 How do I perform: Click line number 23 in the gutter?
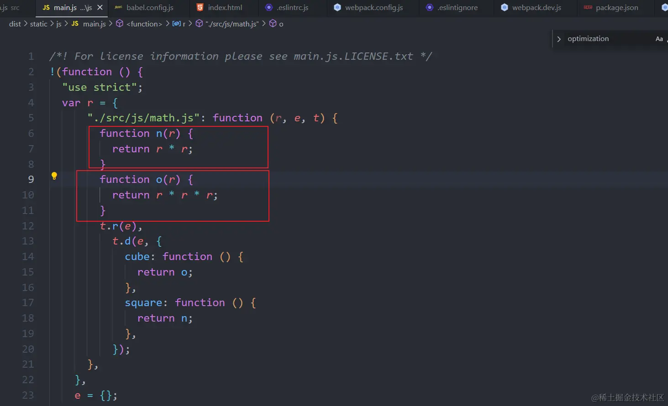(x=28, y=395)
